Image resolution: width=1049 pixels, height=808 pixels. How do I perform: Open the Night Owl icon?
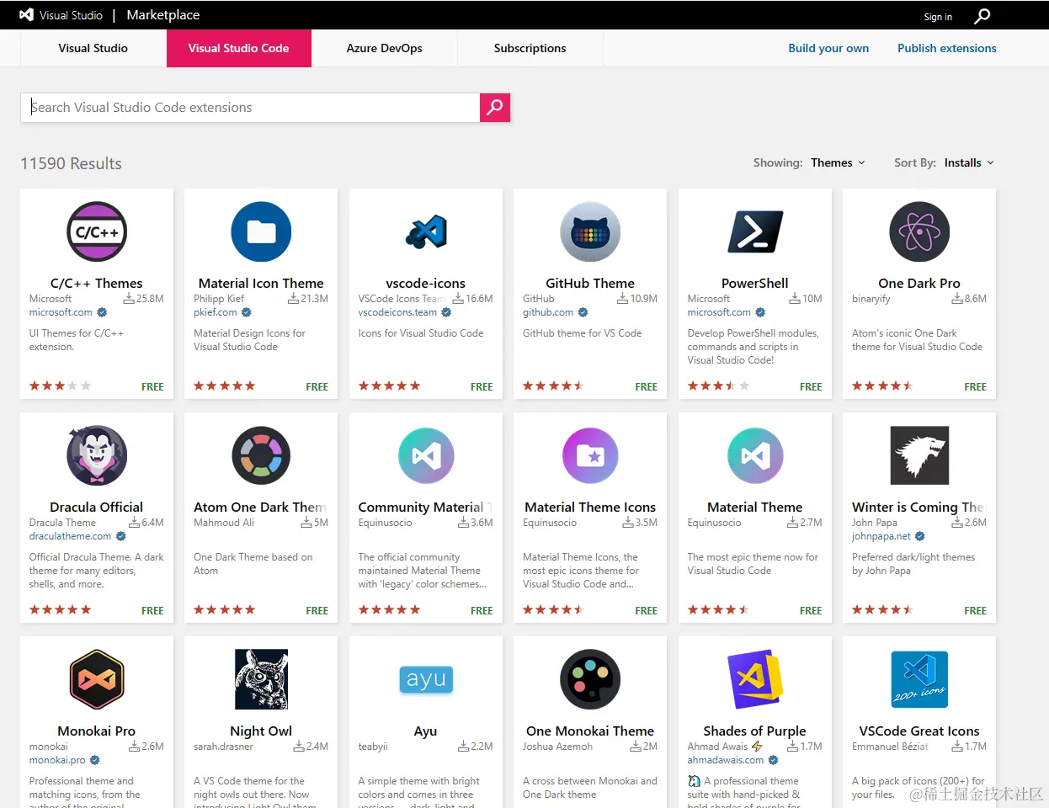(261, 679)
